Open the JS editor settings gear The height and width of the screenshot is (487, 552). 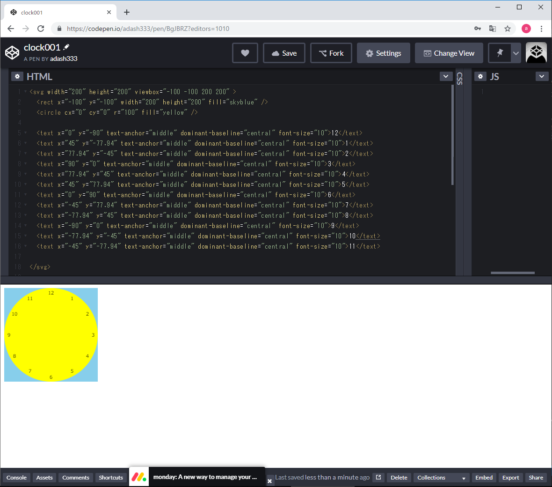(x=480, y=76)
